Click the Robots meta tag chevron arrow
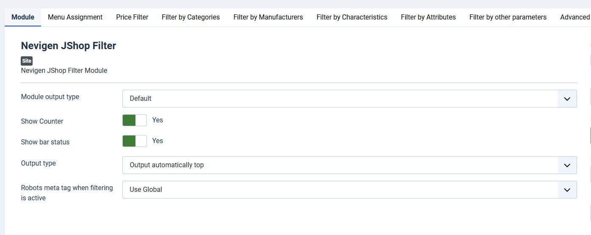Screen dimensions: 591x235 pos(567,190)
